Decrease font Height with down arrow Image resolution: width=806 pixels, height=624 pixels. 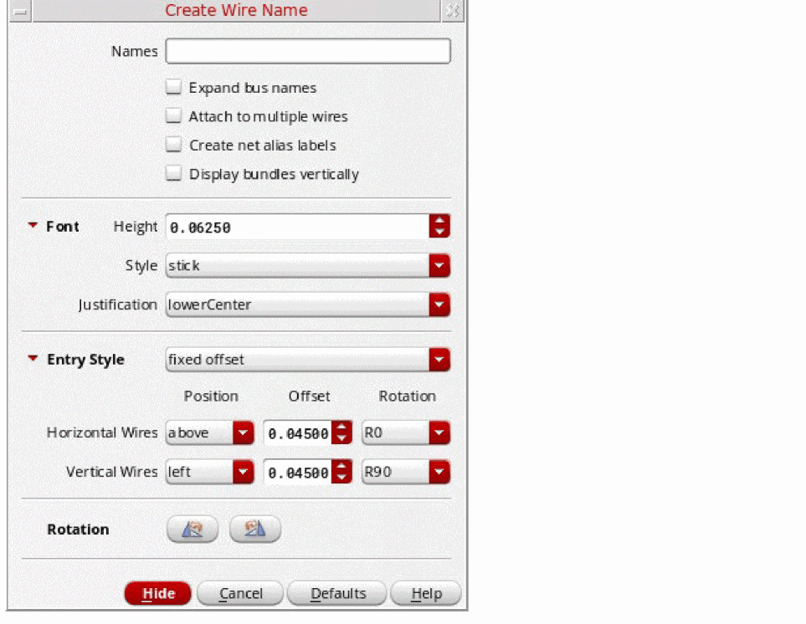(439, 233)
